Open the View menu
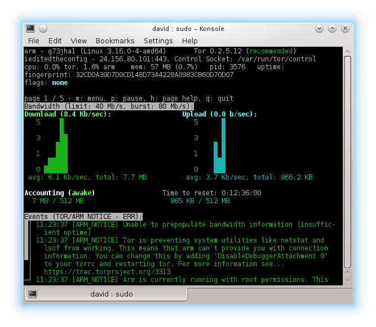Screen dimensions: 376x327 [x=79, y=41]
